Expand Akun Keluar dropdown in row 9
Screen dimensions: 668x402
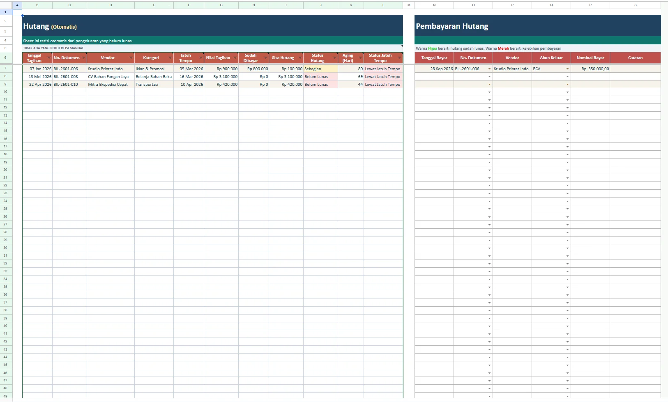coord(567,85)
